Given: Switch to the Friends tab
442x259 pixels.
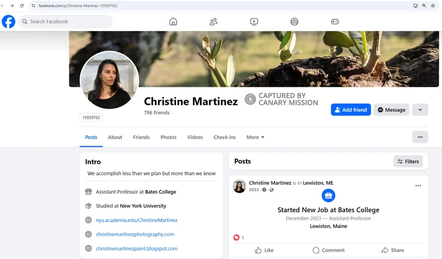Looking at the screenshot, I should click(141, 138).
